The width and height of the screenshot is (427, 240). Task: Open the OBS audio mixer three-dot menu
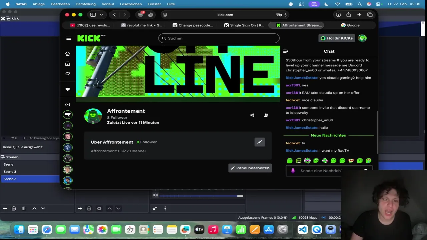[165, 208]
